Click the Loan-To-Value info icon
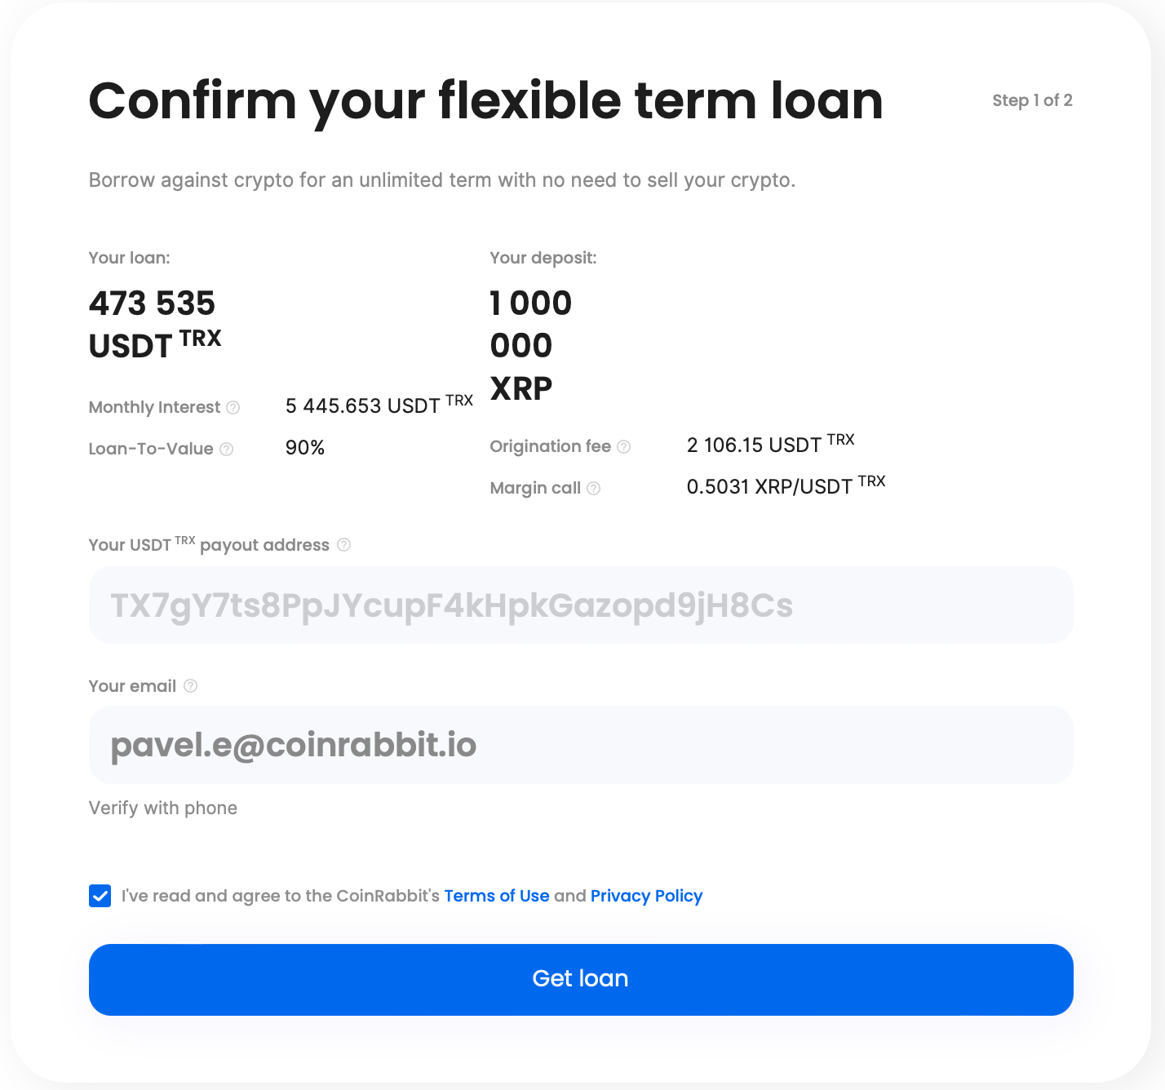The width and height of the screenshot is (1165, 1090). tap(227, 449)
